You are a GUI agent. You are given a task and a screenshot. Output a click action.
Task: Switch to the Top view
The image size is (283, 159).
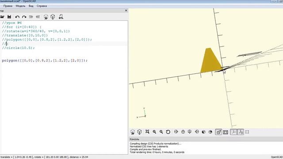(x=183, y=132)
